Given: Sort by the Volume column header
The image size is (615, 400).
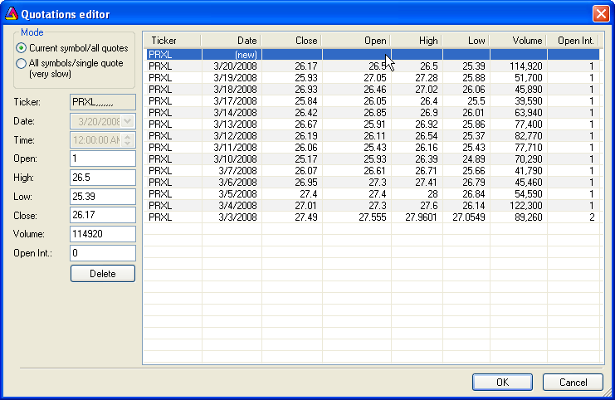Looking at the screenshot, I should 519,41.
